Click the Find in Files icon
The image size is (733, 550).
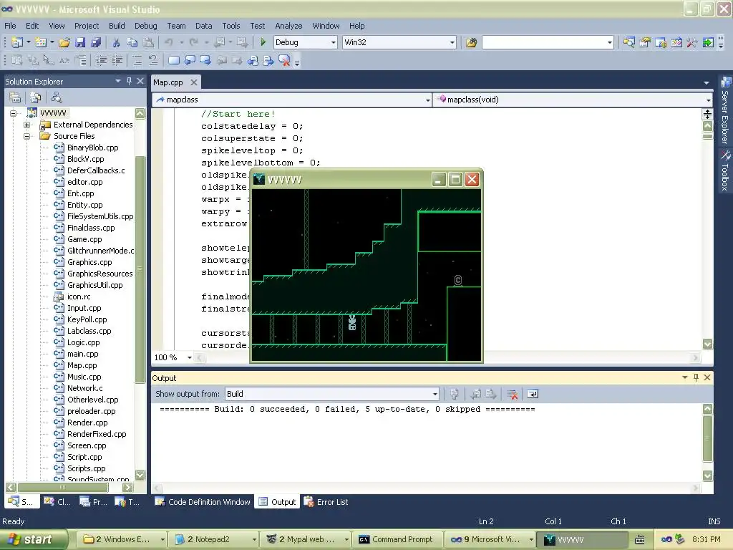(471, 42)
